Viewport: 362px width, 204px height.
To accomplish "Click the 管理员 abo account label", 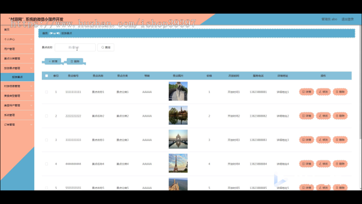I will point(329,19).
